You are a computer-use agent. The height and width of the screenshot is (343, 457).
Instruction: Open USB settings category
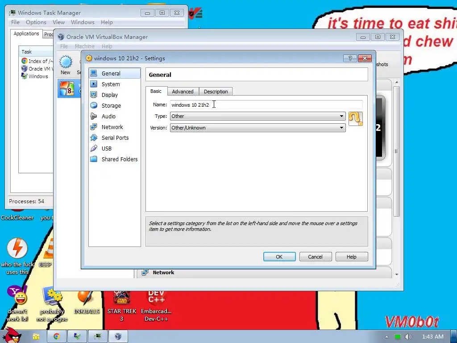pyautogui.click(x=115, y=148)
